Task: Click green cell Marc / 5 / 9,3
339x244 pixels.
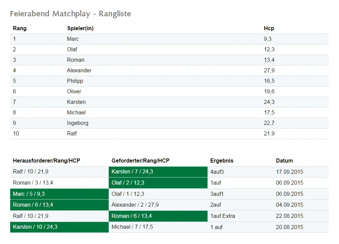Action: click(59, 194)
